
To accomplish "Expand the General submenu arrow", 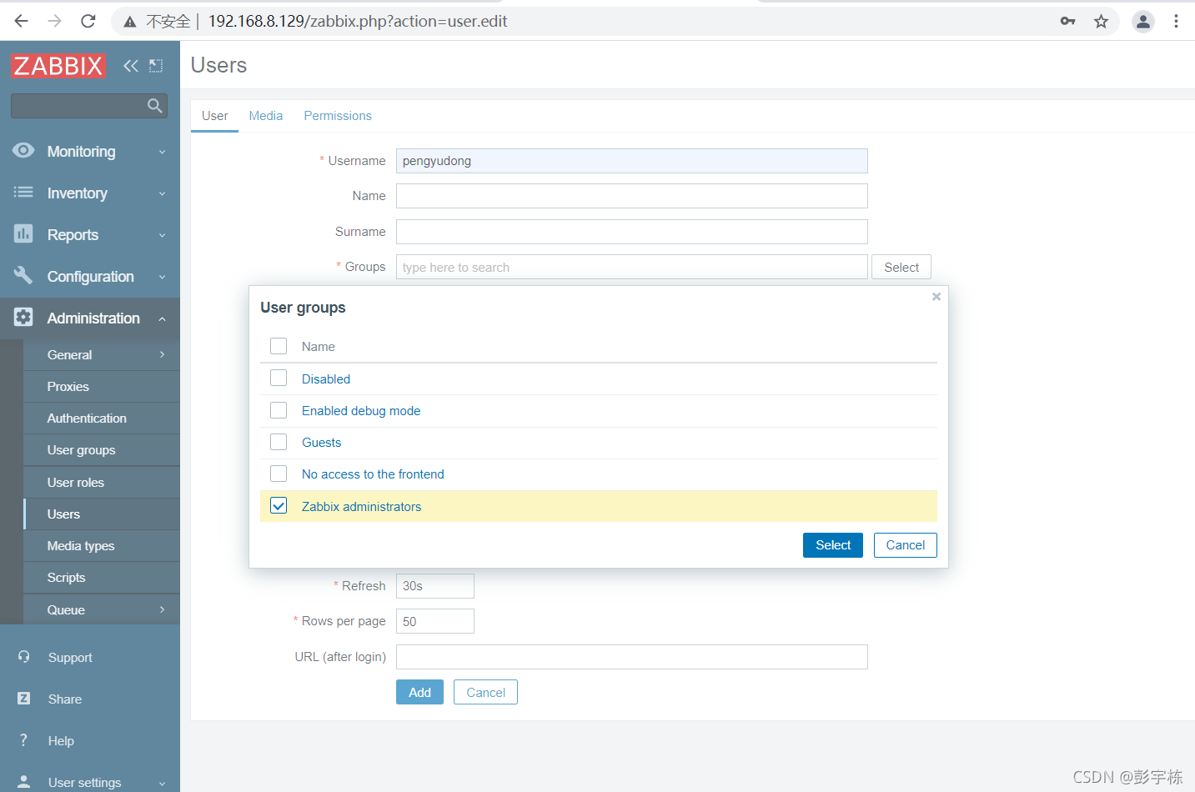I will (163, 354).
